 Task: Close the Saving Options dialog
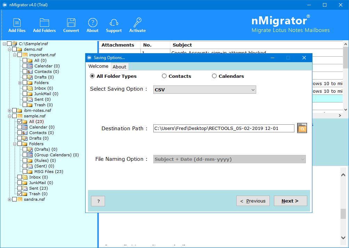click(x=304, y=58)
